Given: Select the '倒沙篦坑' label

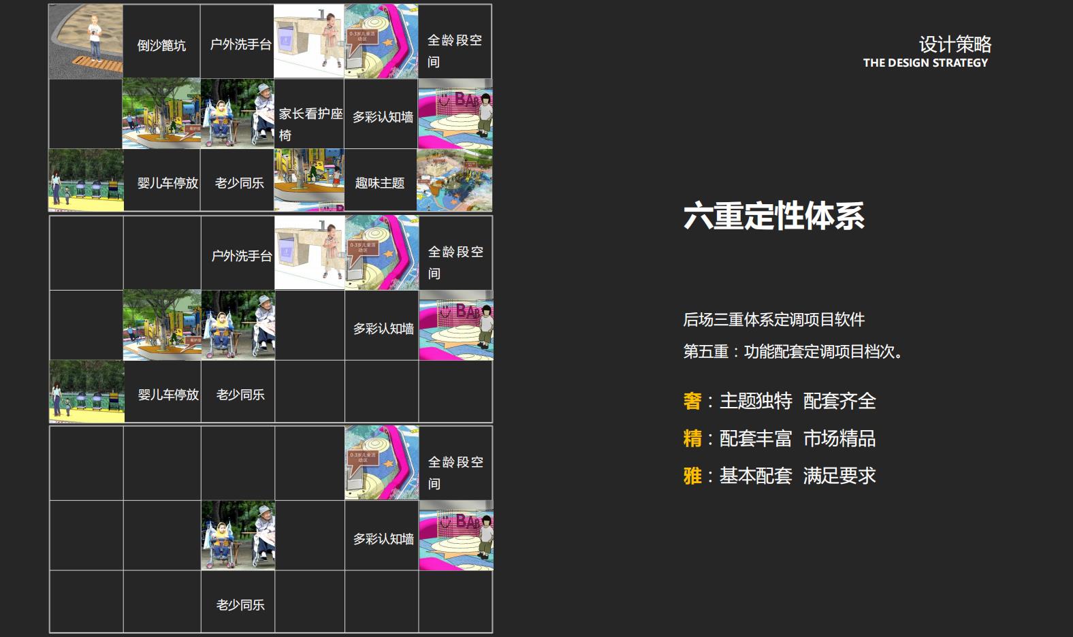Looking at the screenshot, I should [x=161, y=46].
